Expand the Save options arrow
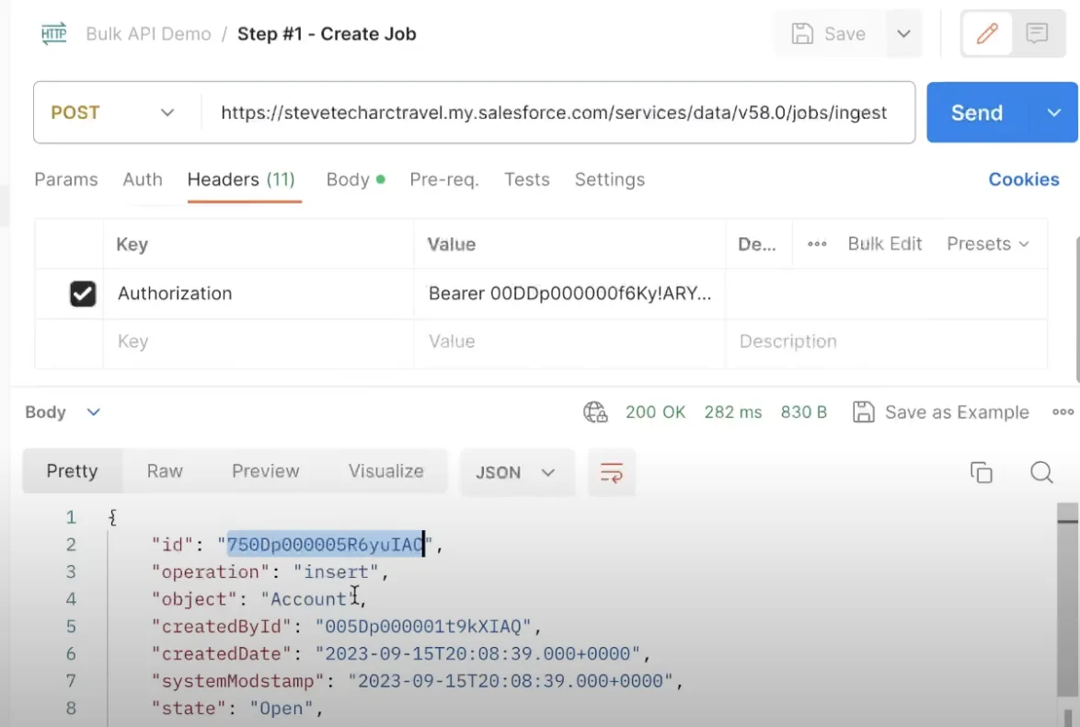 click(x=903, y=34)
